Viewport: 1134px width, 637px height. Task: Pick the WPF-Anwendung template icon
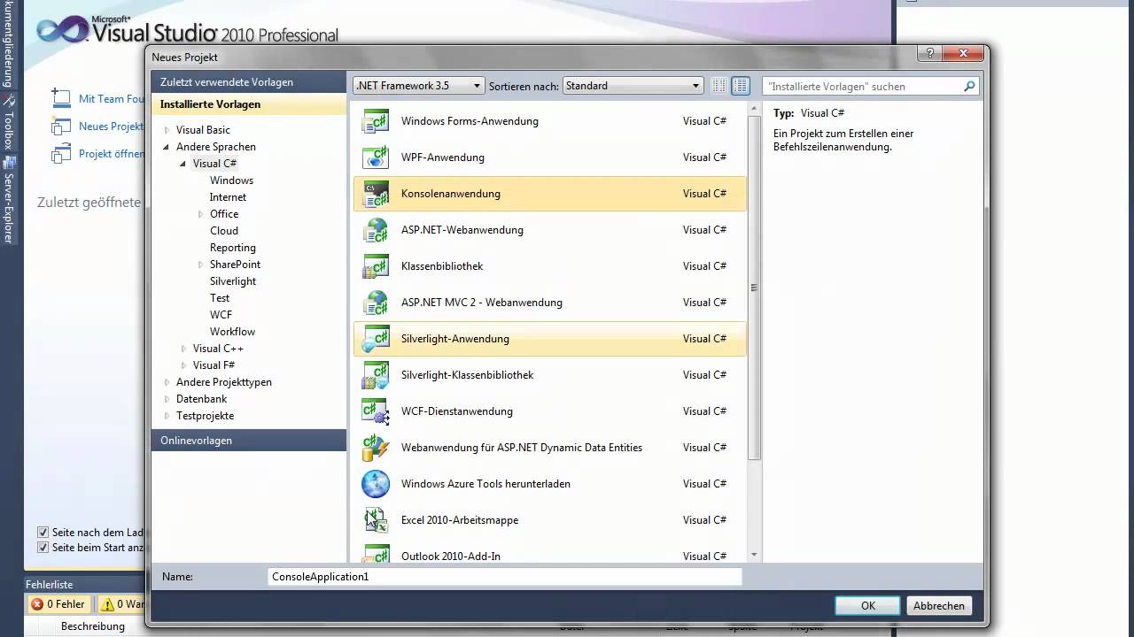(x=376, y=157)
